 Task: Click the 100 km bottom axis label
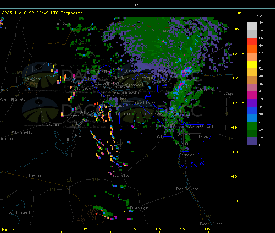click(158, 229)
